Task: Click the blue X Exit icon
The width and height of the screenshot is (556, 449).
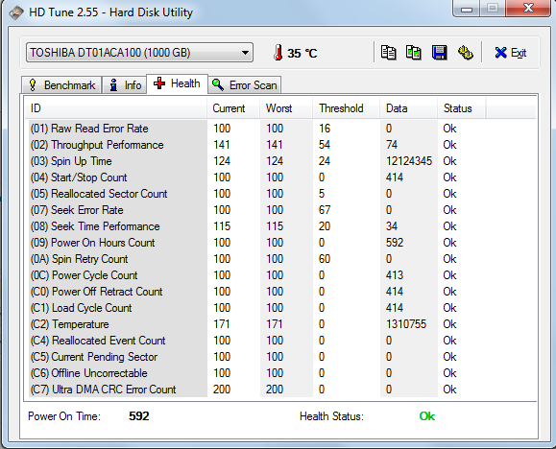Action: click(x=500, y=53)
